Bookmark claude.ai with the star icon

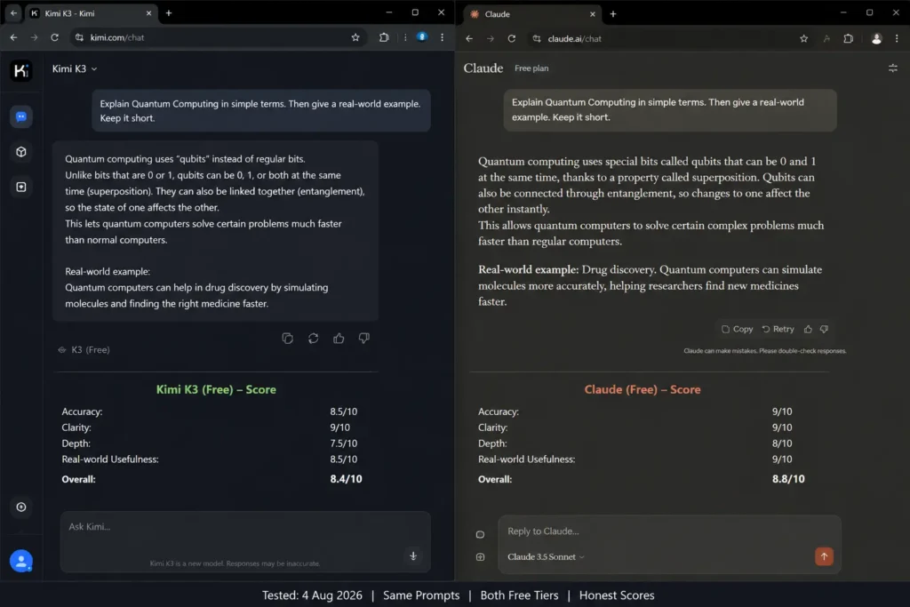click(803, 39)
